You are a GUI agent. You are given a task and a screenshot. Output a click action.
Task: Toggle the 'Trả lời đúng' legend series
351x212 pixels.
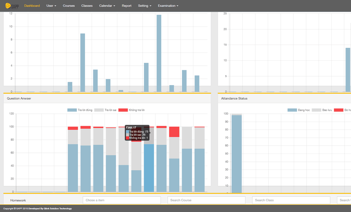coord(79,110)
